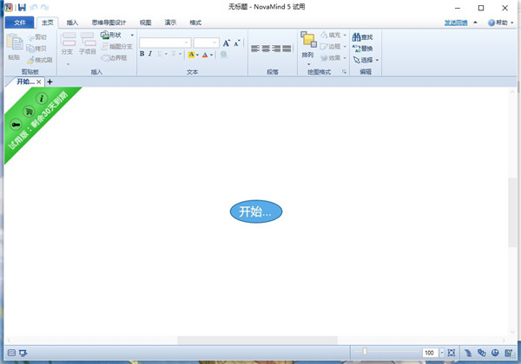Click the Paste icon in clipboard group
The image size is (521, 364).
(x=13, y=46)
